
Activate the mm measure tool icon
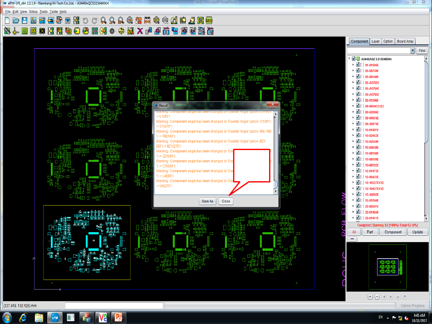(147, 20)
